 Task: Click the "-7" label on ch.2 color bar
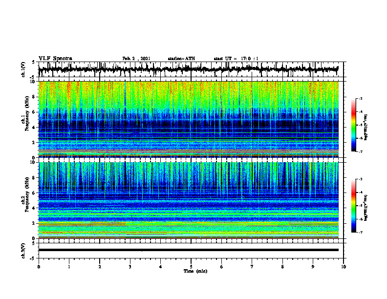coord(361,232)
